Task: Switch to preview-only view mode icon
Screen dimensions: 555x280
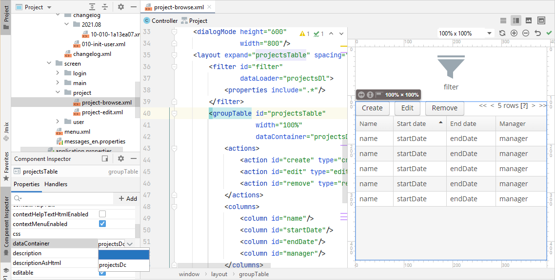Action: click(529, 20)
